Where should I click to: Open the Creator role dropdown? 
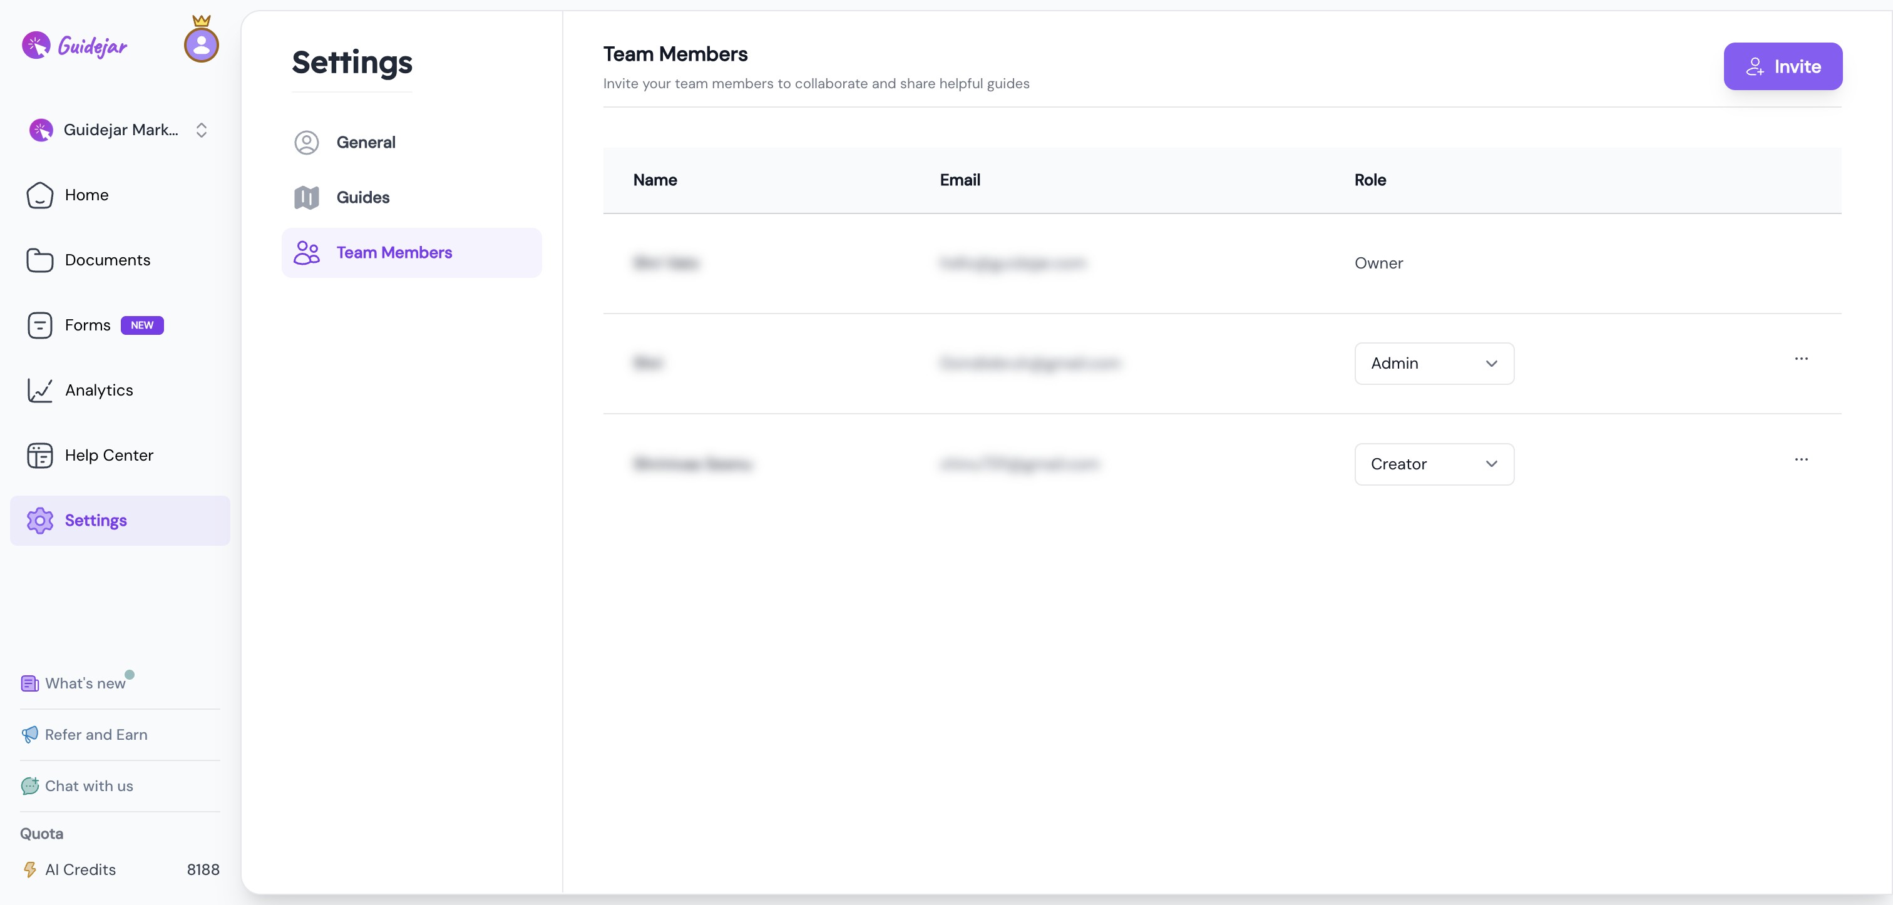pyautogui.click(x=1434, y=464)
